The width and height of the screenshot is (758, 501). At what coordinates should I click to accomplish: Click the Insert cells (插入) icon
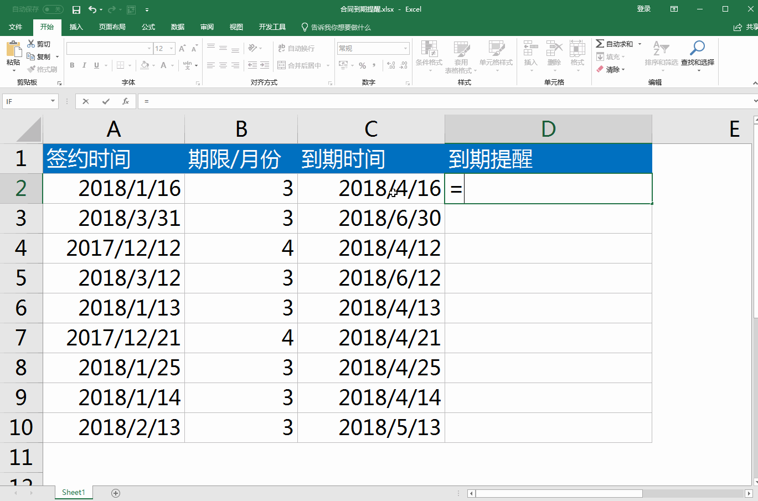pos(530,49)
